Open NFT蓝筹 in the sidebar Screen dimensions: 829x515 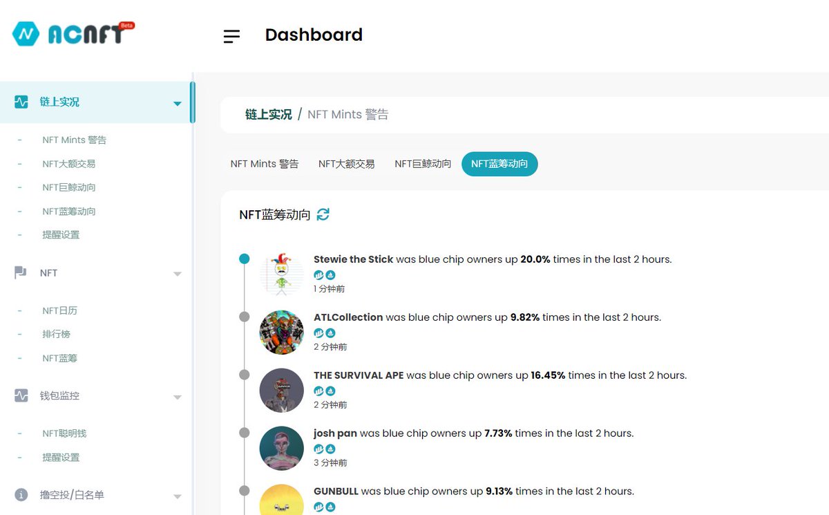(60, 358)
